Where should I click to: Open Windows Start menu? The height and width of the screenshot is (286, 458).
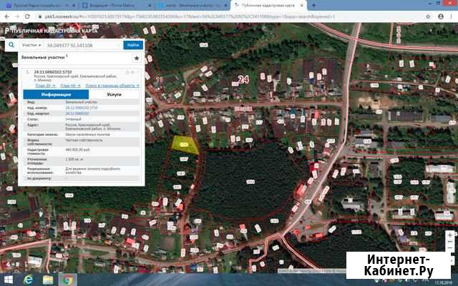[x=7, y=280]
